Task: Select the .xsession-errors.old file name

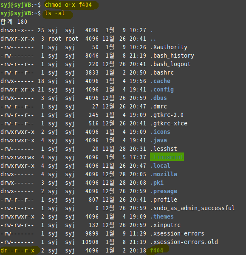Action: point(184,242)
